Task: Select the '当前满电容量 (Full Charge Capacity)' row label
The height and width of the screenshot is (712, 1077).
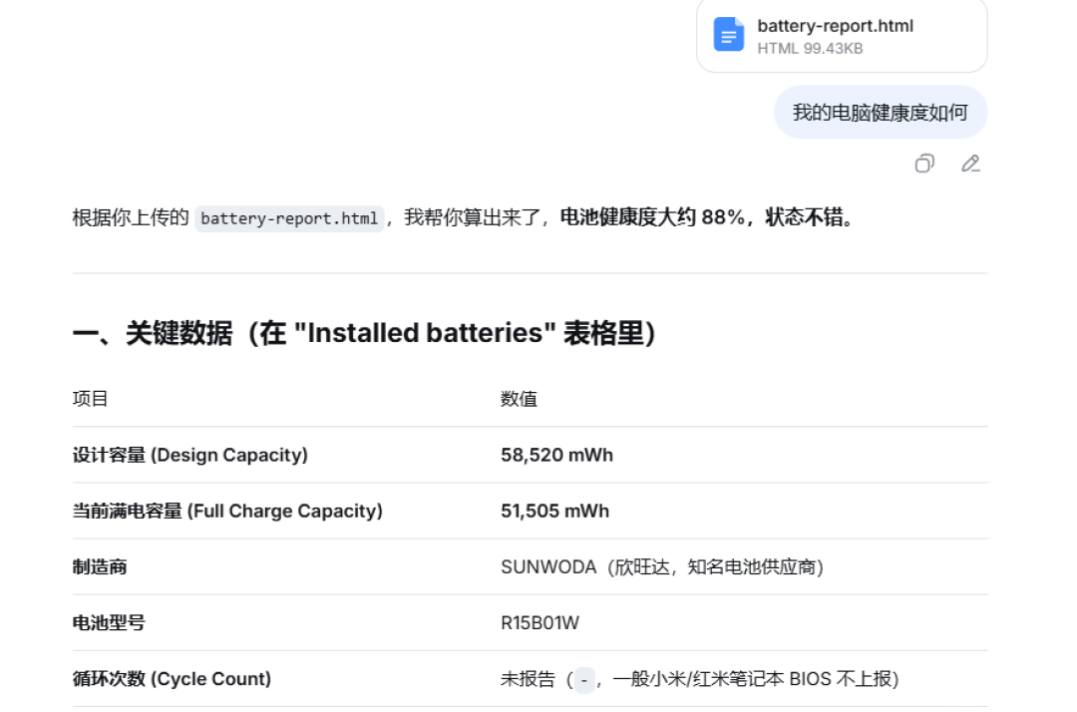Action: [x=227, y=511]
